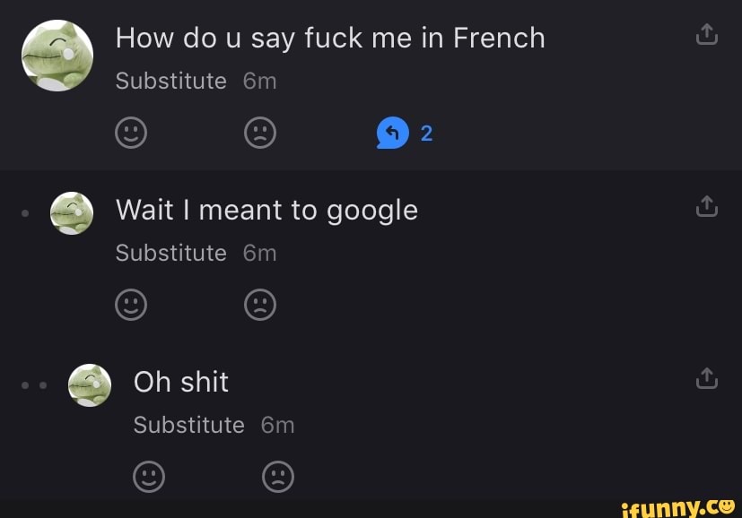742x518 pixels.
Task: Share the 'How do u say' post
Action: pos(707,35)
